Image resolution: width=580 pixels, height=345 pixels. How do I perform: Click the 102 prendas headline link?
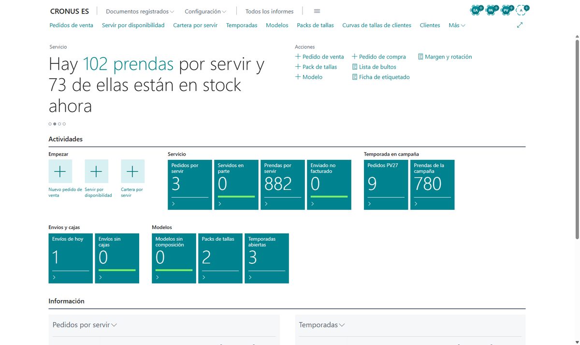pos(129,64)
